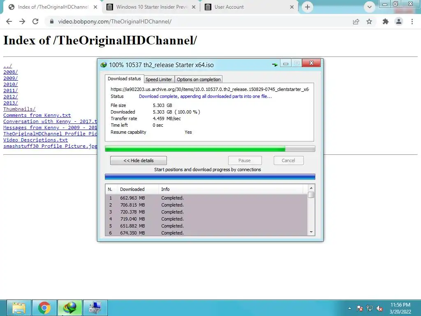Click the Action Center flag tray icon
This screenshot has width=421, height=316.
click(360, 308)
